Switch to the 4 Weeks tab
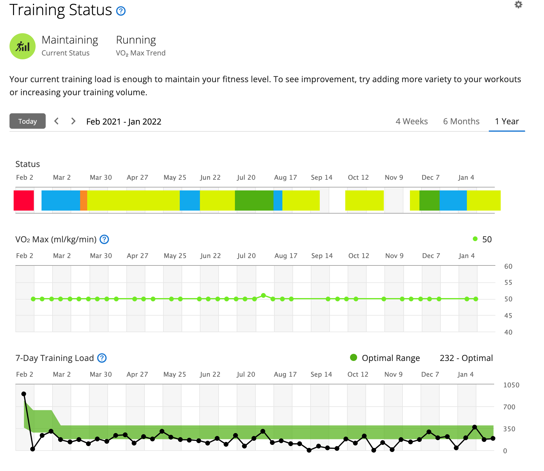The height and width of the screenshot is (471, 544). pos(411,121)
